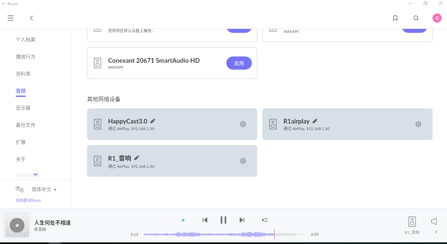This screenshot has width=447, height=244.
Task: Expand the settings list with the blue down chevron
Action: (x=36, y=174)
